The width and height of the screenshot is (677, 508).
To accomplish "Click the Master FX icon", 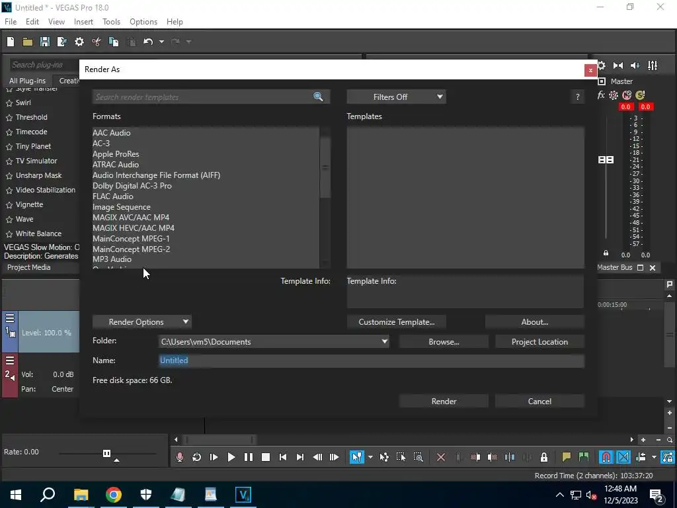I will (601, 95).
